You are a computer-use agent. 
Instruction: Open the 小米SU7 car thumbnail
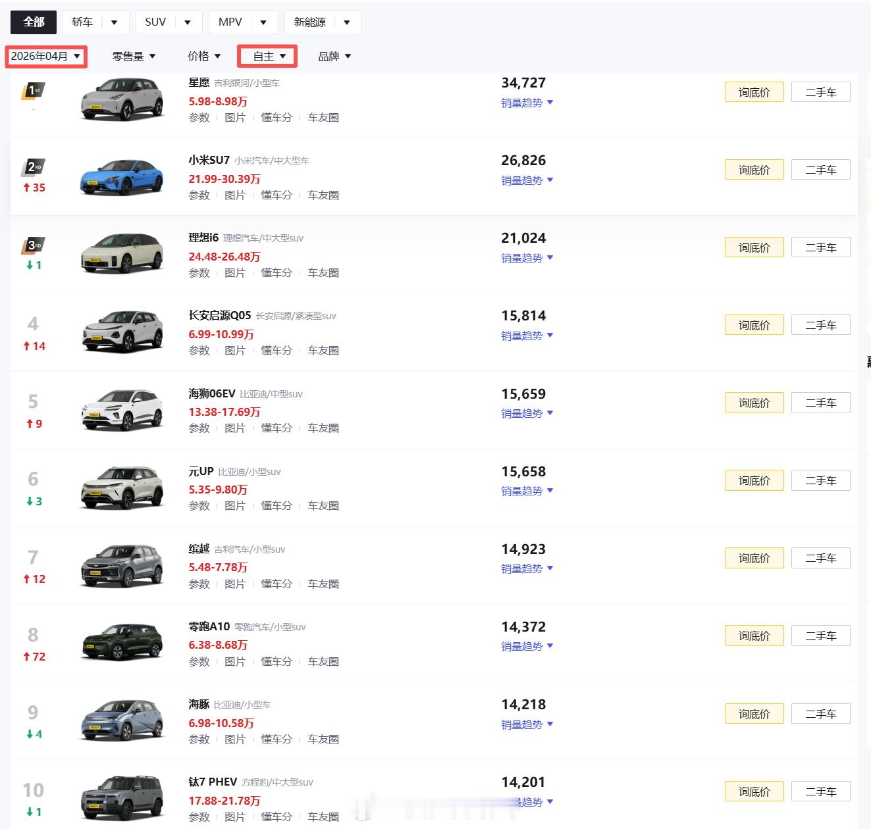tap(122, 177)
